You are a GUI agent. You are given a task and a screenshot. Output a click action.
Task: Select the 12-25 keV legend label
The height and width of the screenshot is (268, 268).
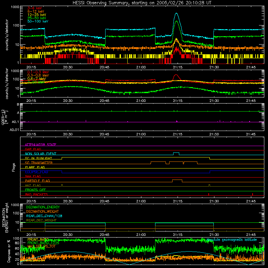(37, 15)
